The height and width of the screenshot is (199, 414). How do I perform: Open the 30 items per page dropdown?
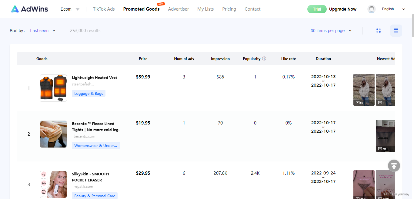pos(331,31)
